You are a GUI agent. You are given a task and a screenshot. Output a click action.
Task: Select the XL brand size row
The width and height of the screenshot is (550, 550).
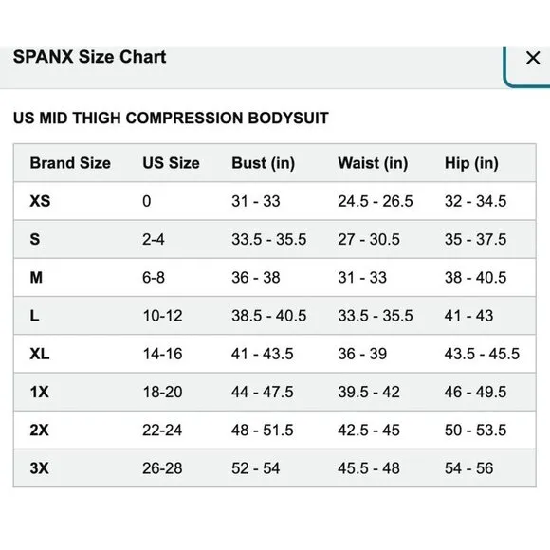(275, 354)
